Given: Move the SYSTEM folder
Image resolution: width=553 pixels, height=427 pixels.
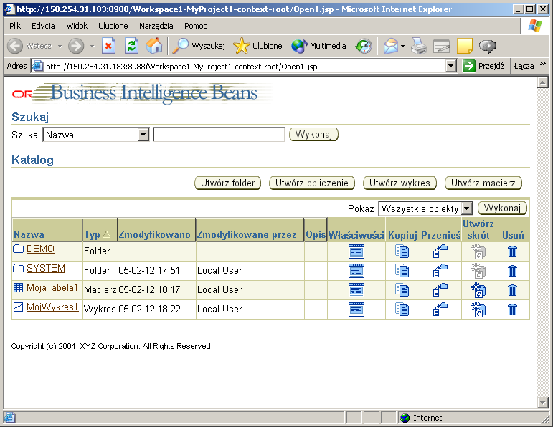Looking at the screenshot, I should pyautogui.click(x=440, y=271).
